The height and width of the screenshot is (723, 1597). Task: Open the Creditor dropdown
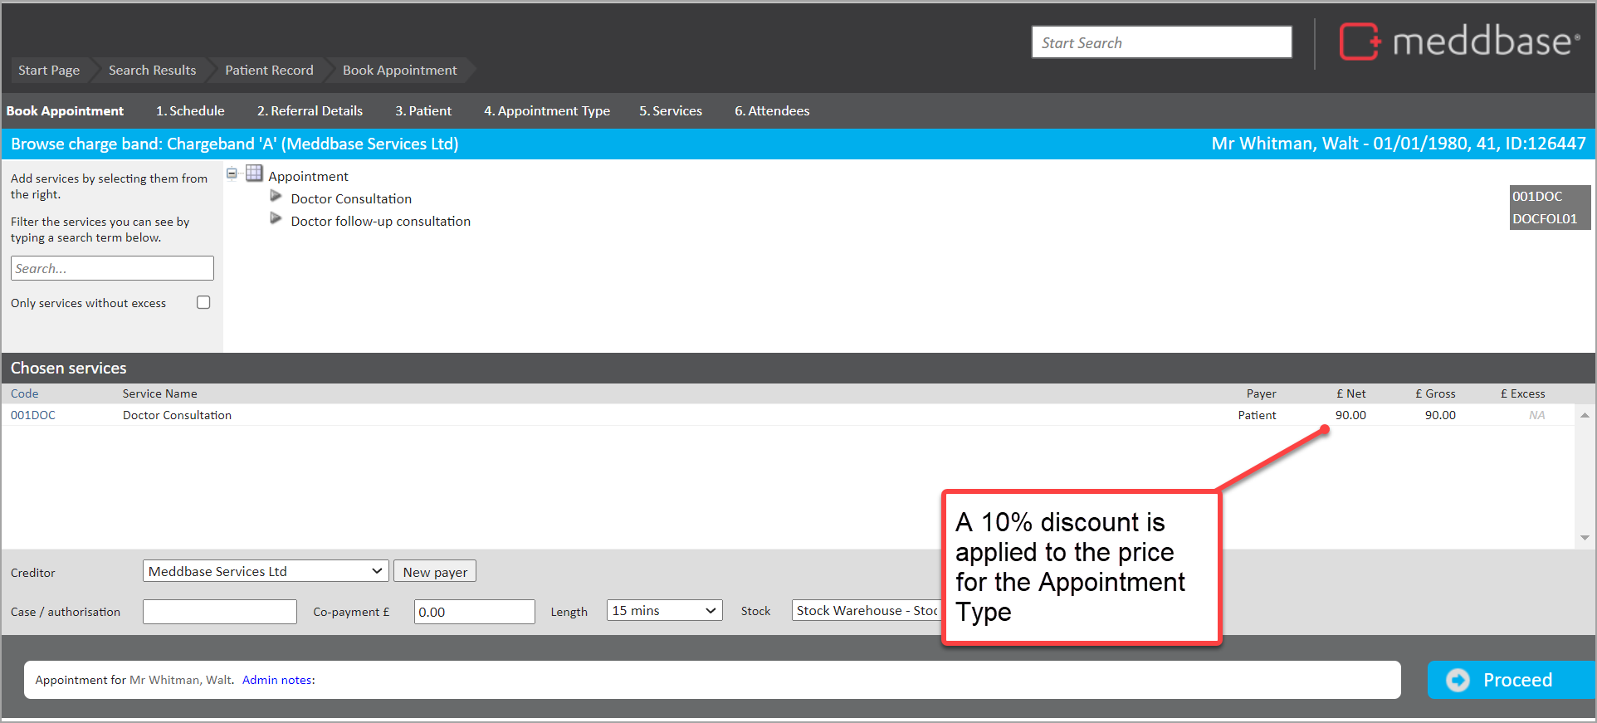pyautogui.click(x=266, y=571)
